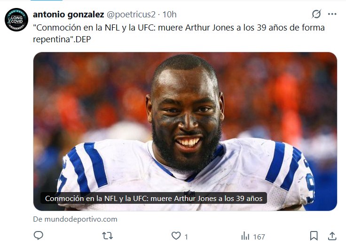This screenshot has width=346, height=247.
Task: Open view analytics bar chart icon
Action: click(x=245, y=236)
